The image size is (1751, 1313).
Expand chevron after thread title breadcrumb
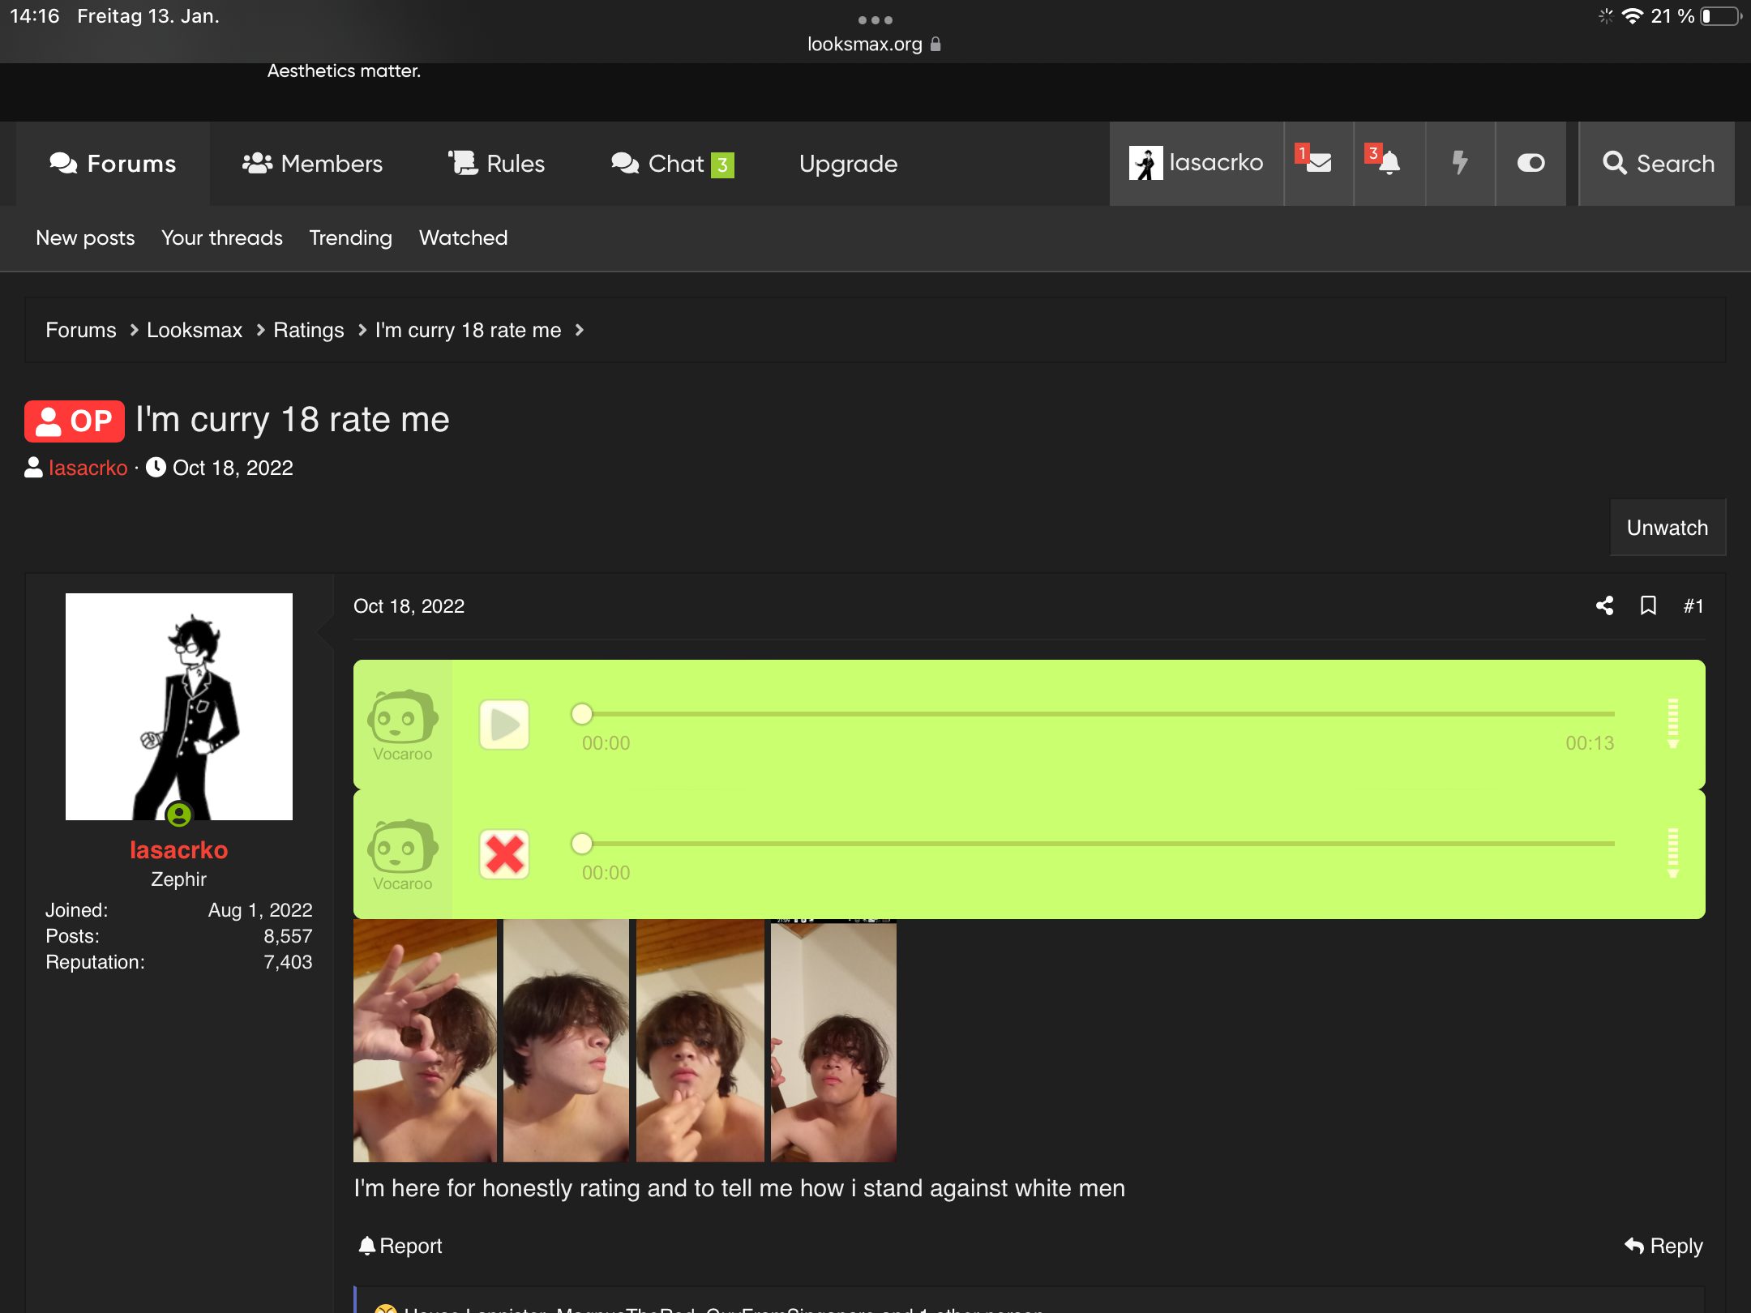click(x=579, y=330)
